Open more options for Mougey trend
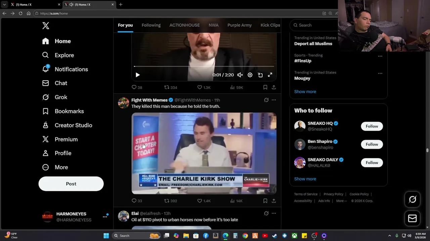 (x=380, y=73)
